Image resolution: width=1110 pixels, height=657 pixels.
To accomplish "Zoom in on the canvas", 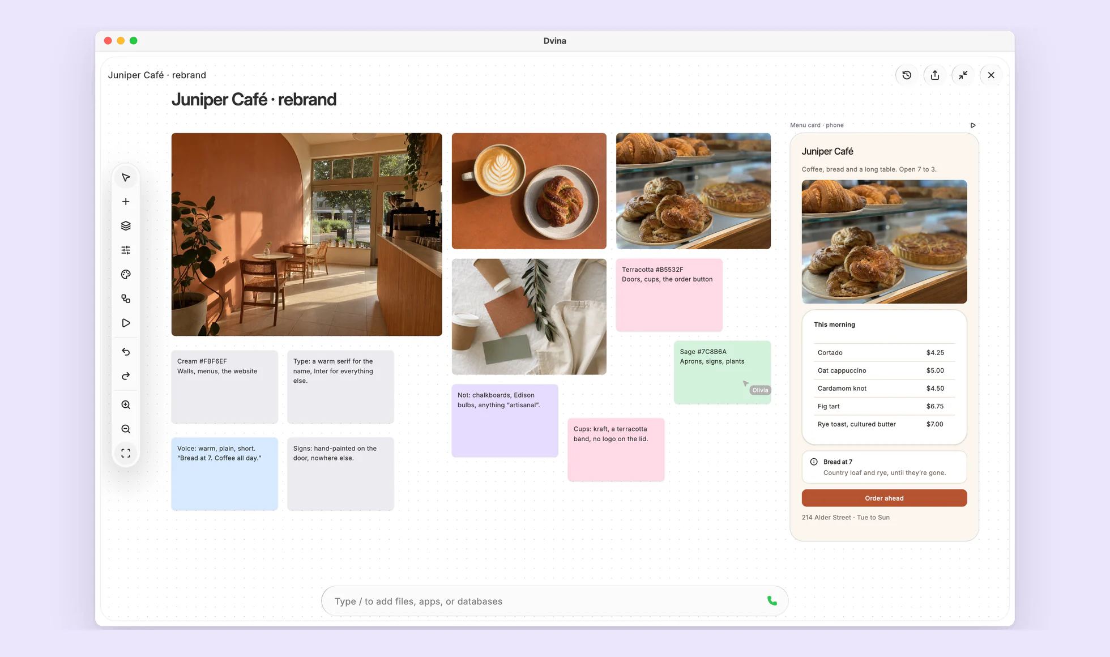I will [126, 405].
